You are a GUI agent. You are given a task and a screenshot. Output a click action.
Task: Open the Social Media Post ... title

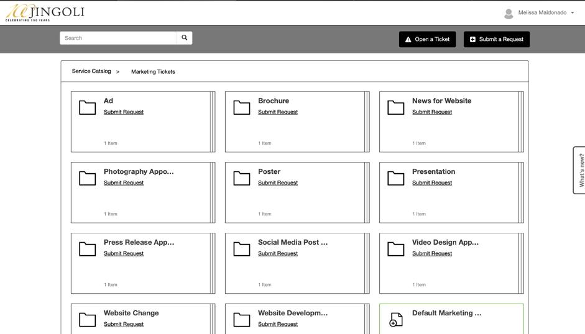tap(293, 242)
